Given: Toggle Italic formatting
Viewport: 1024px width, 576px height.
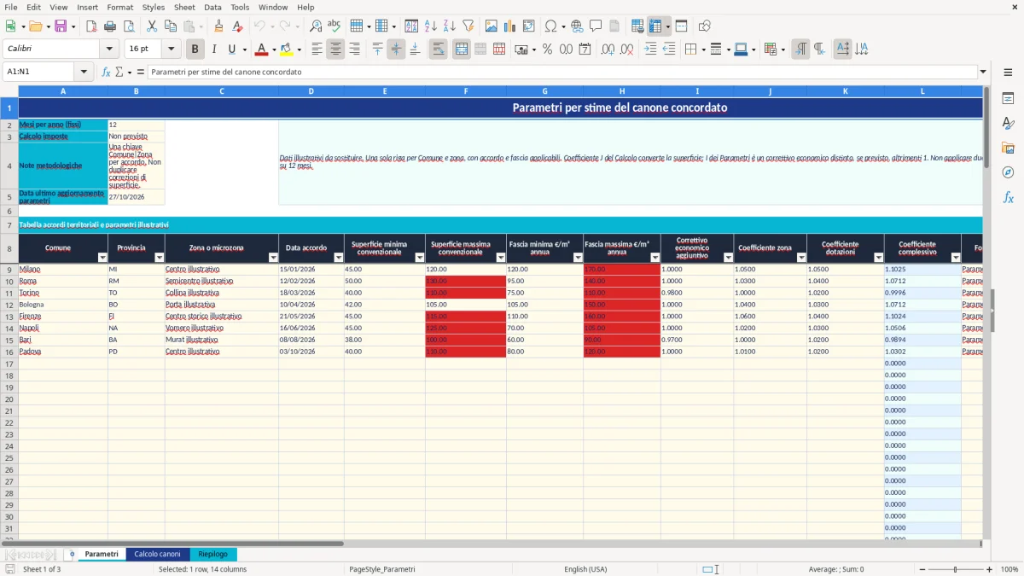Looking at the screenshot, I should [213, 49].
